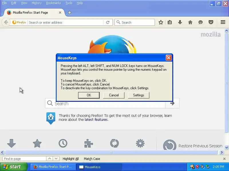Screen dimensions: 229x171
Task: Close the find bar
Action: pos(224,159)
